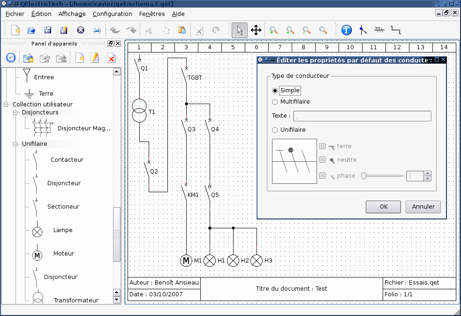
Task: Confirm dialog with OK button
Action: click(383, 207)
